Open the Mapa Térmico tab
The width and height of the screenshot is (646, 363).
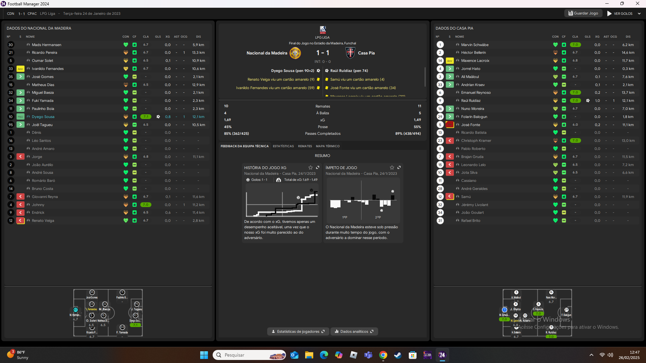pos(328,146)
